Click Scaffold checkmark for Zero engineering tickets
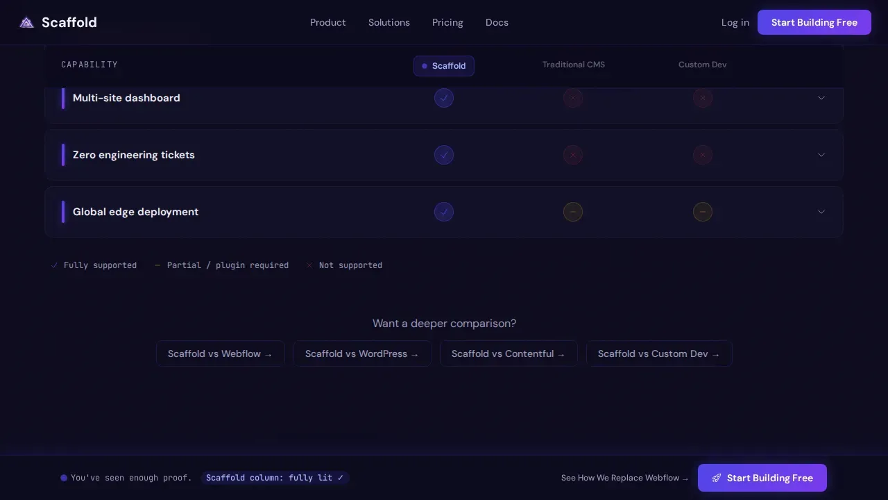 coord(444,155)
